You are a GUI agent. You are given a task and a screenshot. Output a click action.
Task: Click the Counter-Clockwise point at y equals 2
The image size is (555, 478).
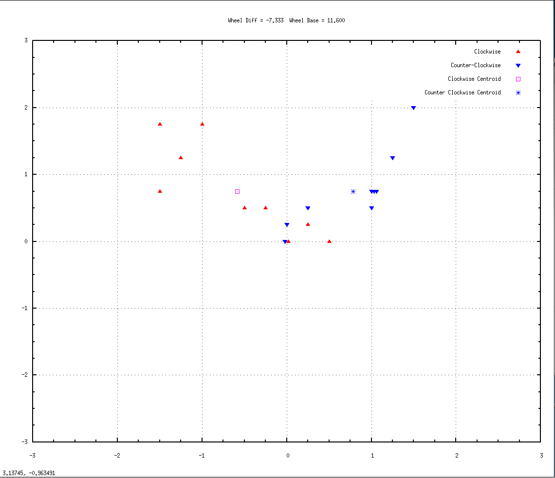tap(413, 108)
